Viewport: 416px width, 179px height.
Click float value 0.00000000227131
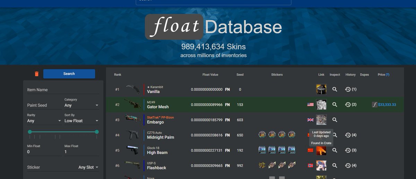[207, 150]
